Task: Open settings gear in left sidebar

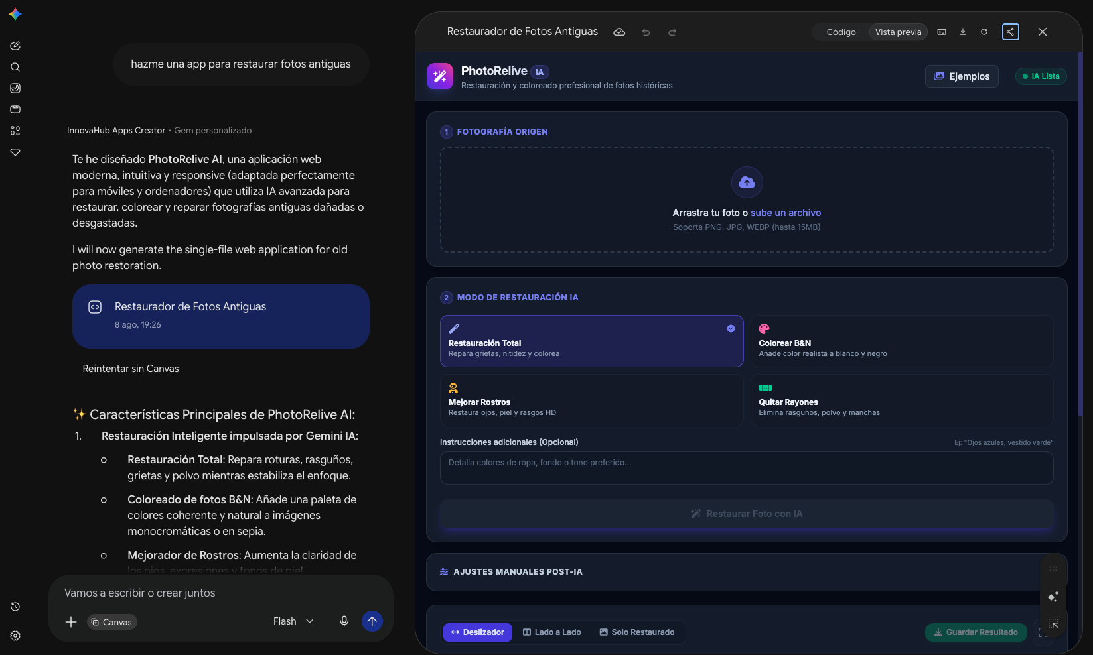Action: click(15, 636)
